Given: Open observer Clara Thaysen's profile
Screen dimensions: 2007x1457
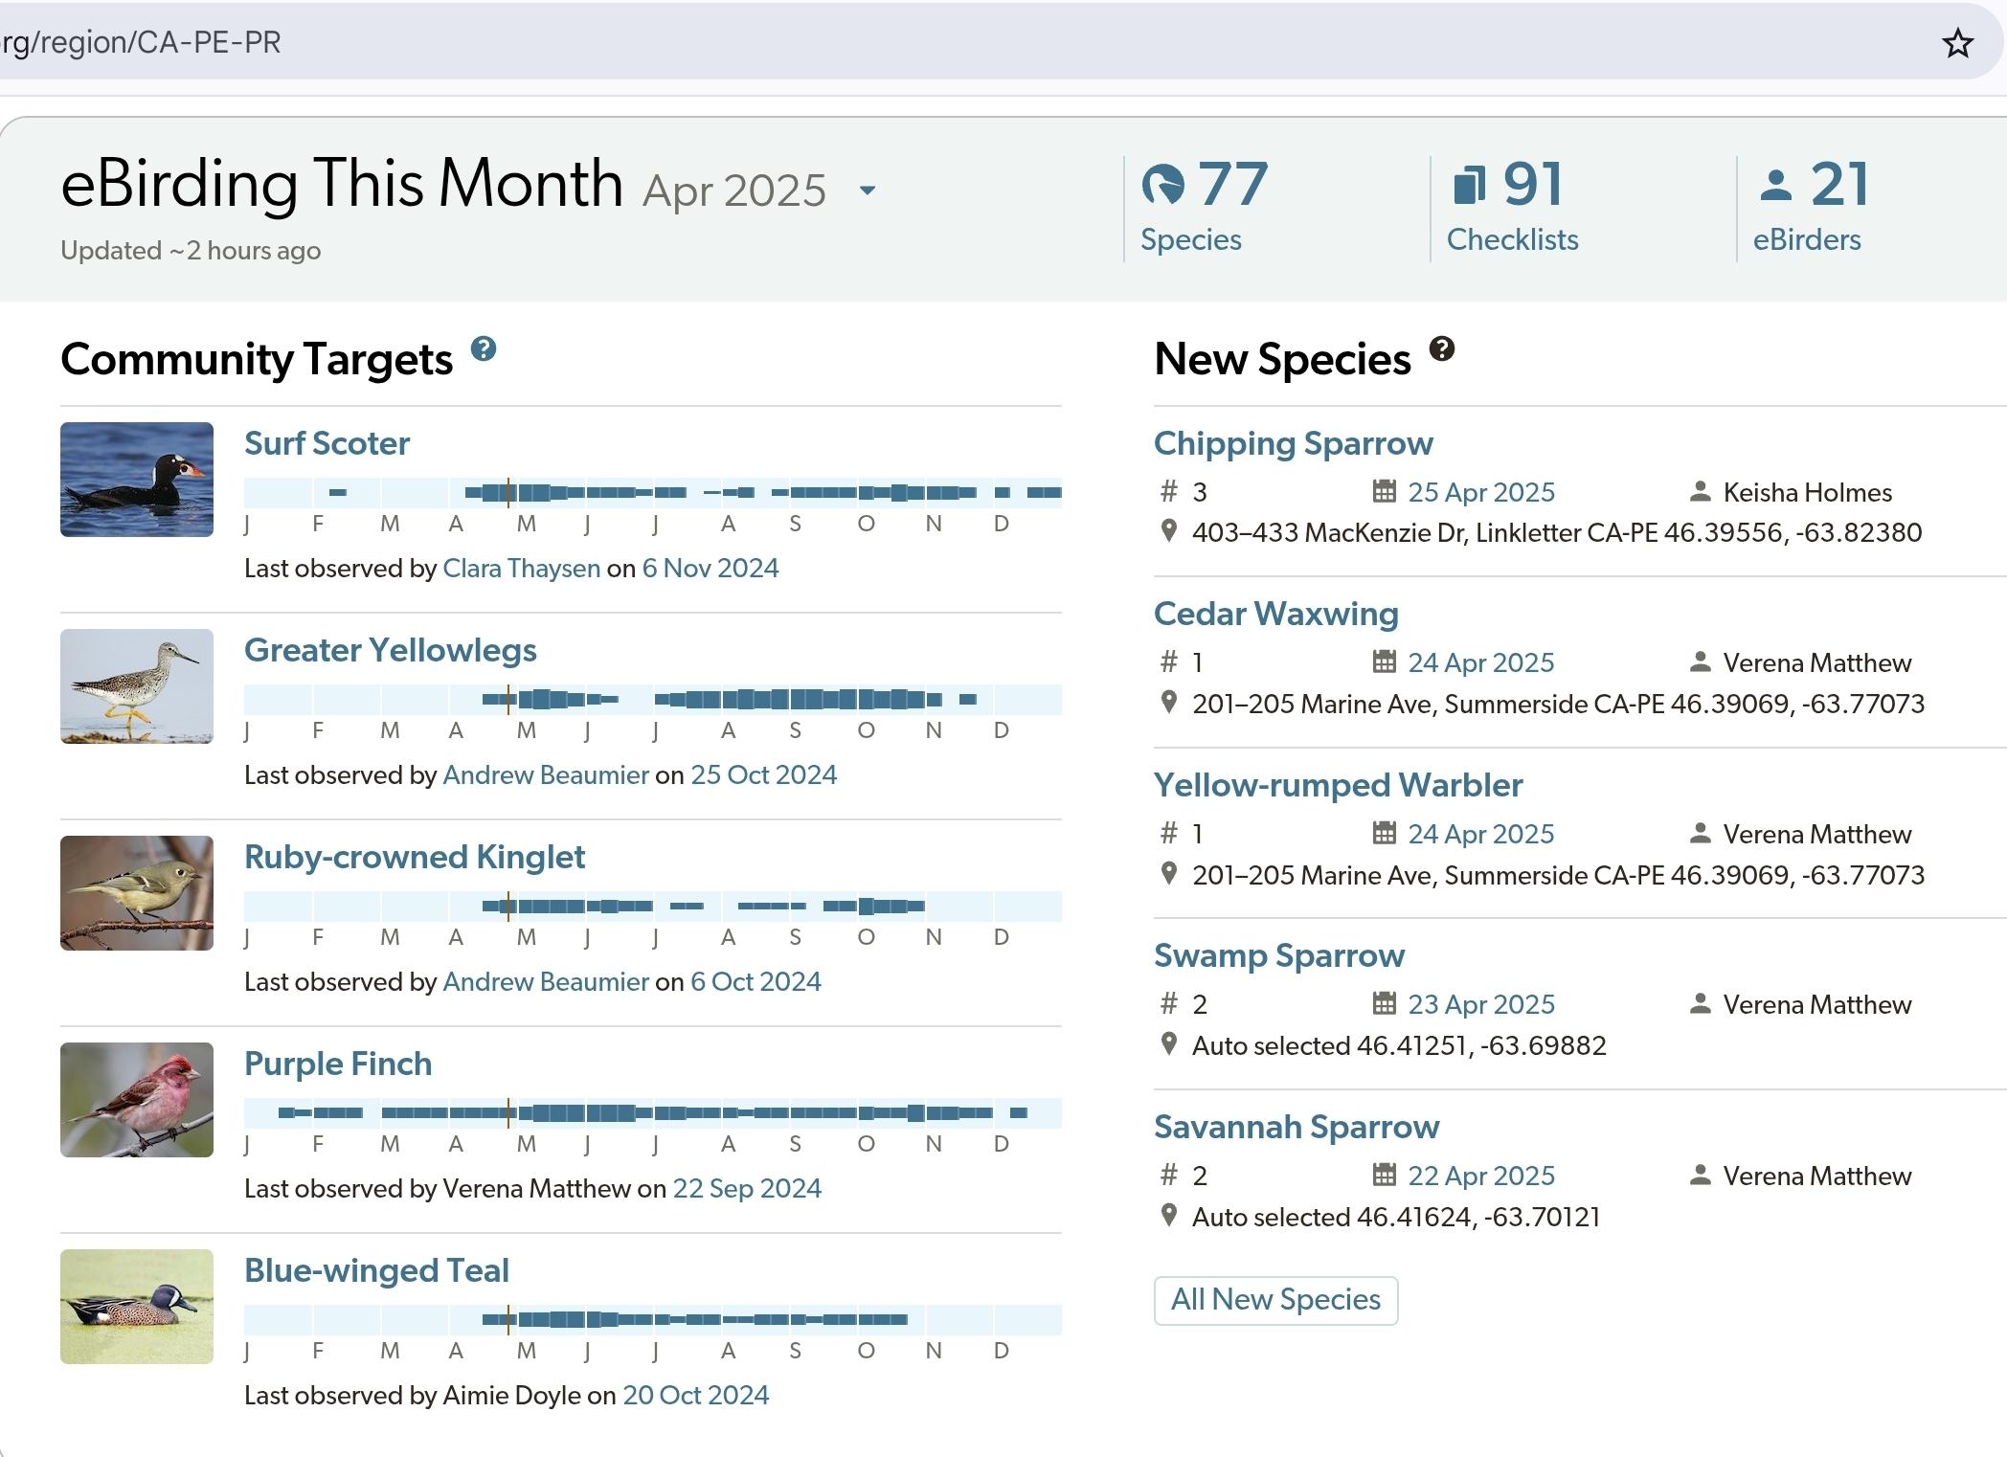Looking at the screenshot, I should click(x=521, y=569).
